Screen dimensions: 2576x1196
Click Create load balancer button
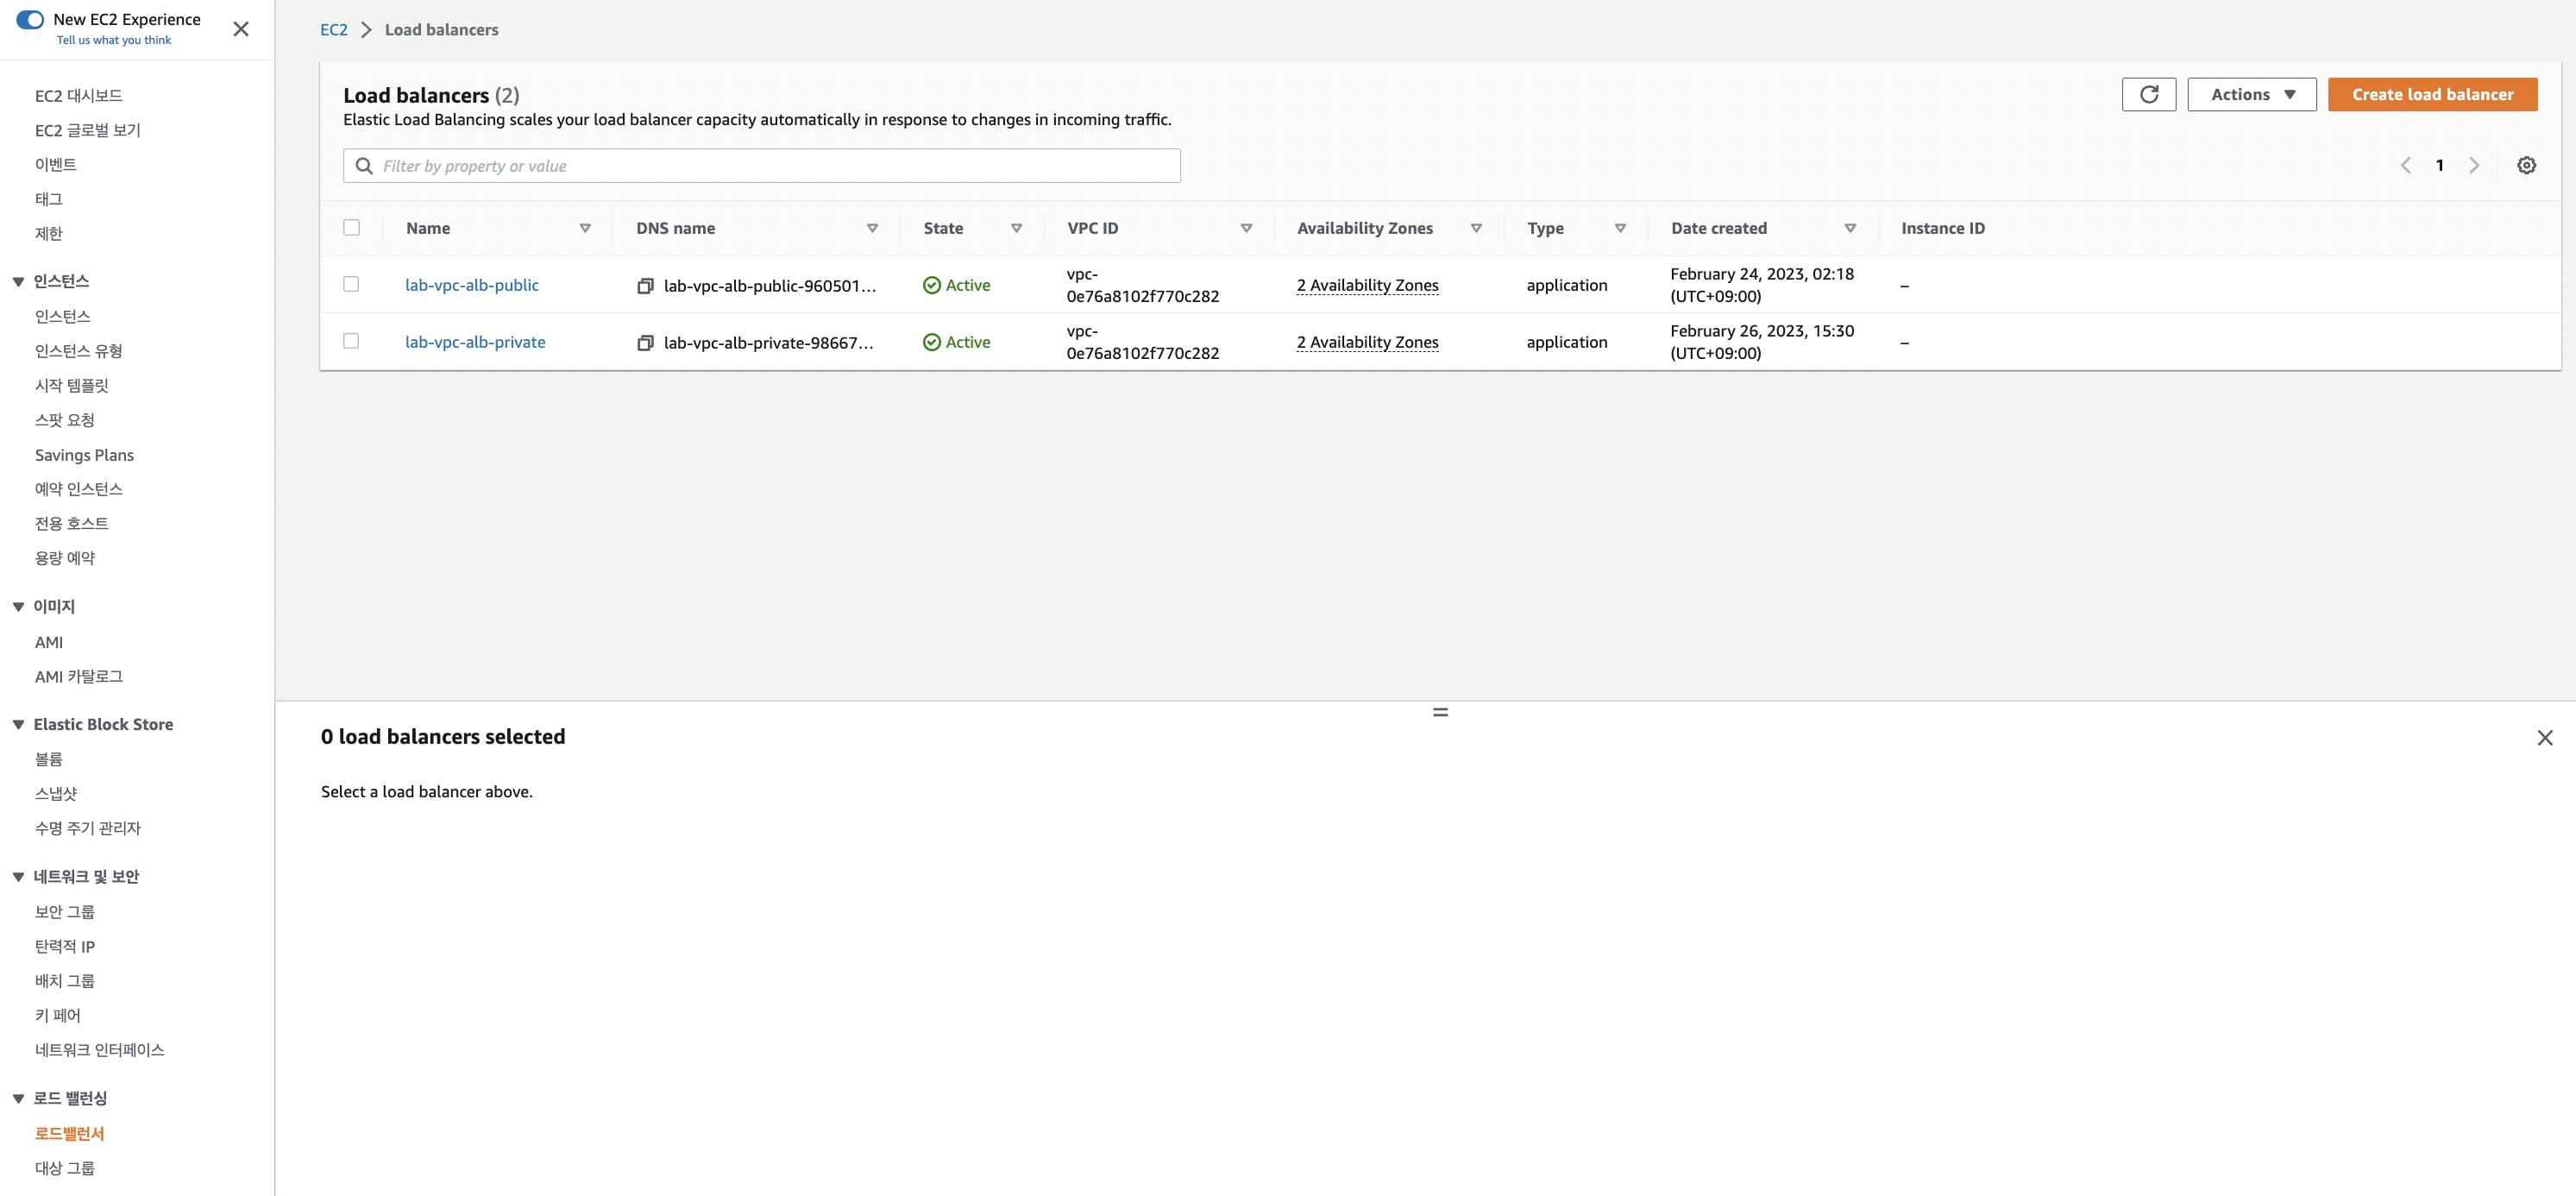[2431, 94]
